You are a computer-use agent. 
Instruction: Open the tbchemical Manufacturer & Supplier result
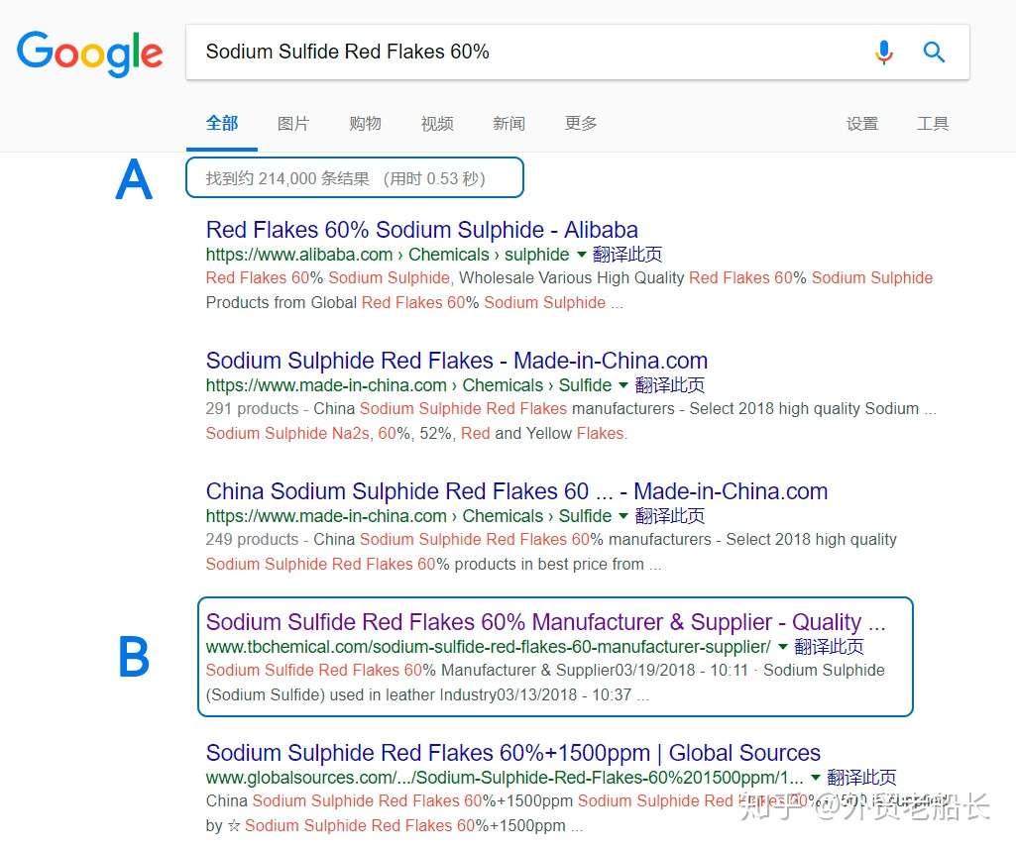point(545,622)
